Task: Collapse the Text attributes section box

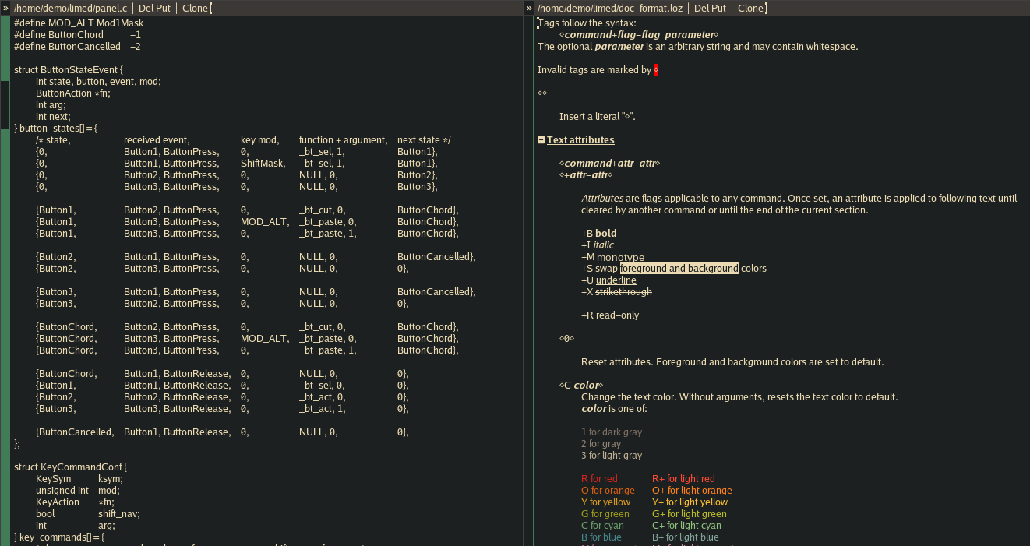Action: click(541, 140)
